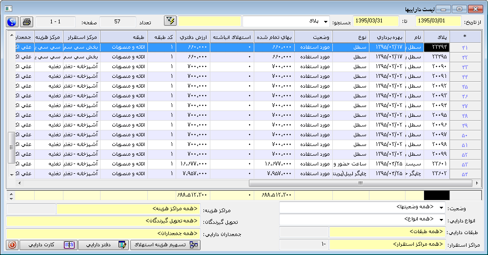This screenshot has width=488, height=255.
Task: Click the horizontal scrollbar thumb of the grid
Action: click(x=361, y=183)
